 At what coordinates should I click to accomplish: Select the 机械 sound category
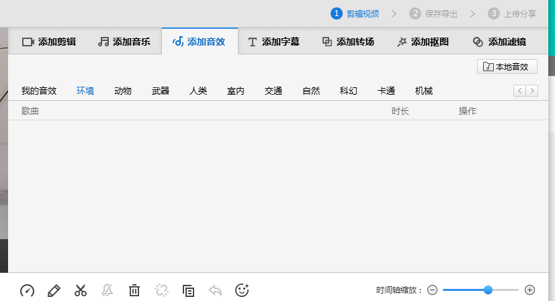click(x=424, y=91)
